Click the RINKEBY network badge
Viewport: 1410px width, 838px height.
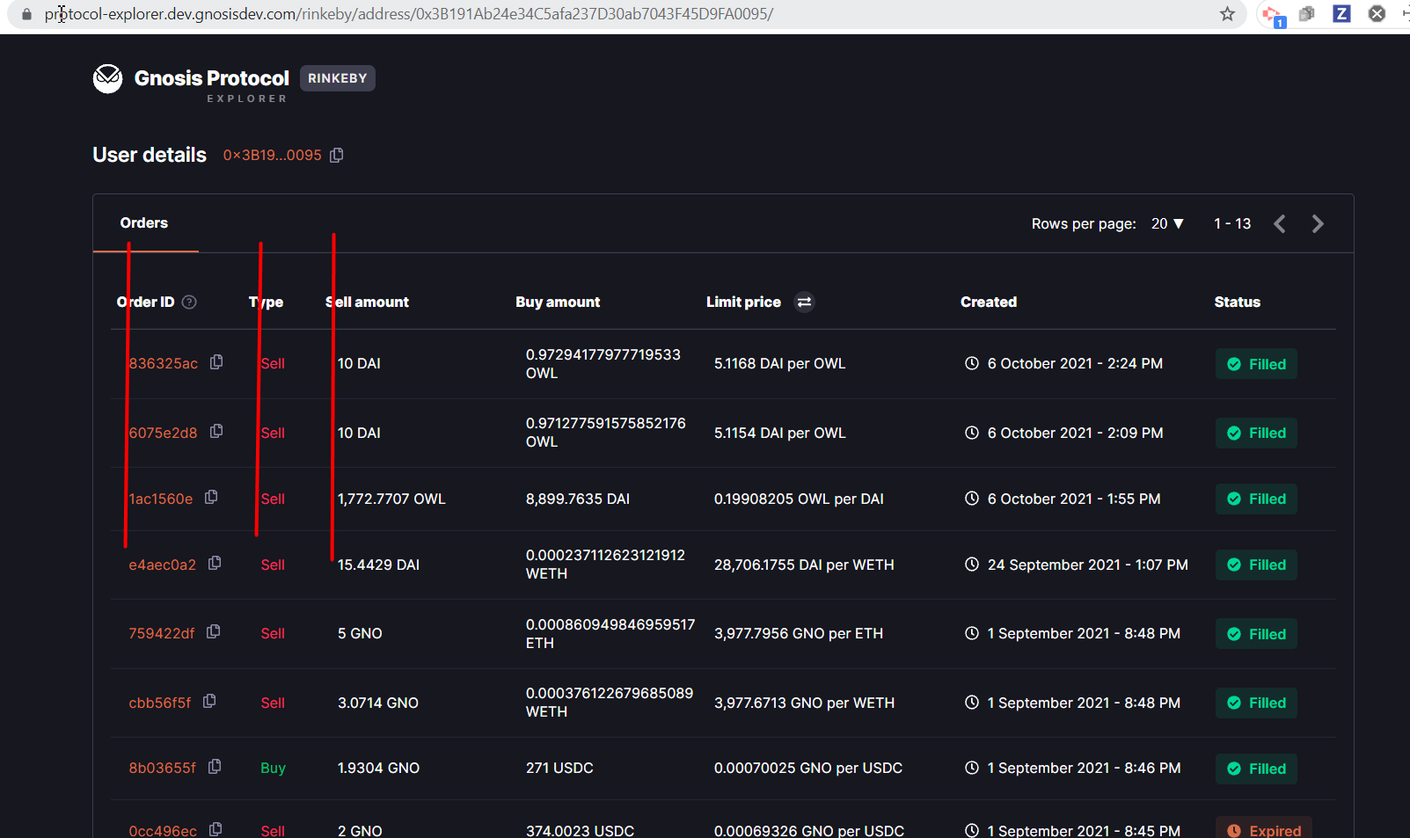coord(338,78)
